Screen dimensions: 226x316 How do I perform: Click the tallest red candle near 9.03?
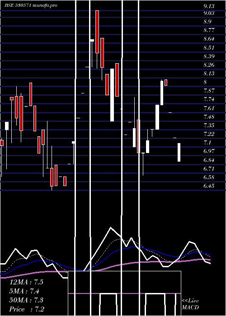97,32
